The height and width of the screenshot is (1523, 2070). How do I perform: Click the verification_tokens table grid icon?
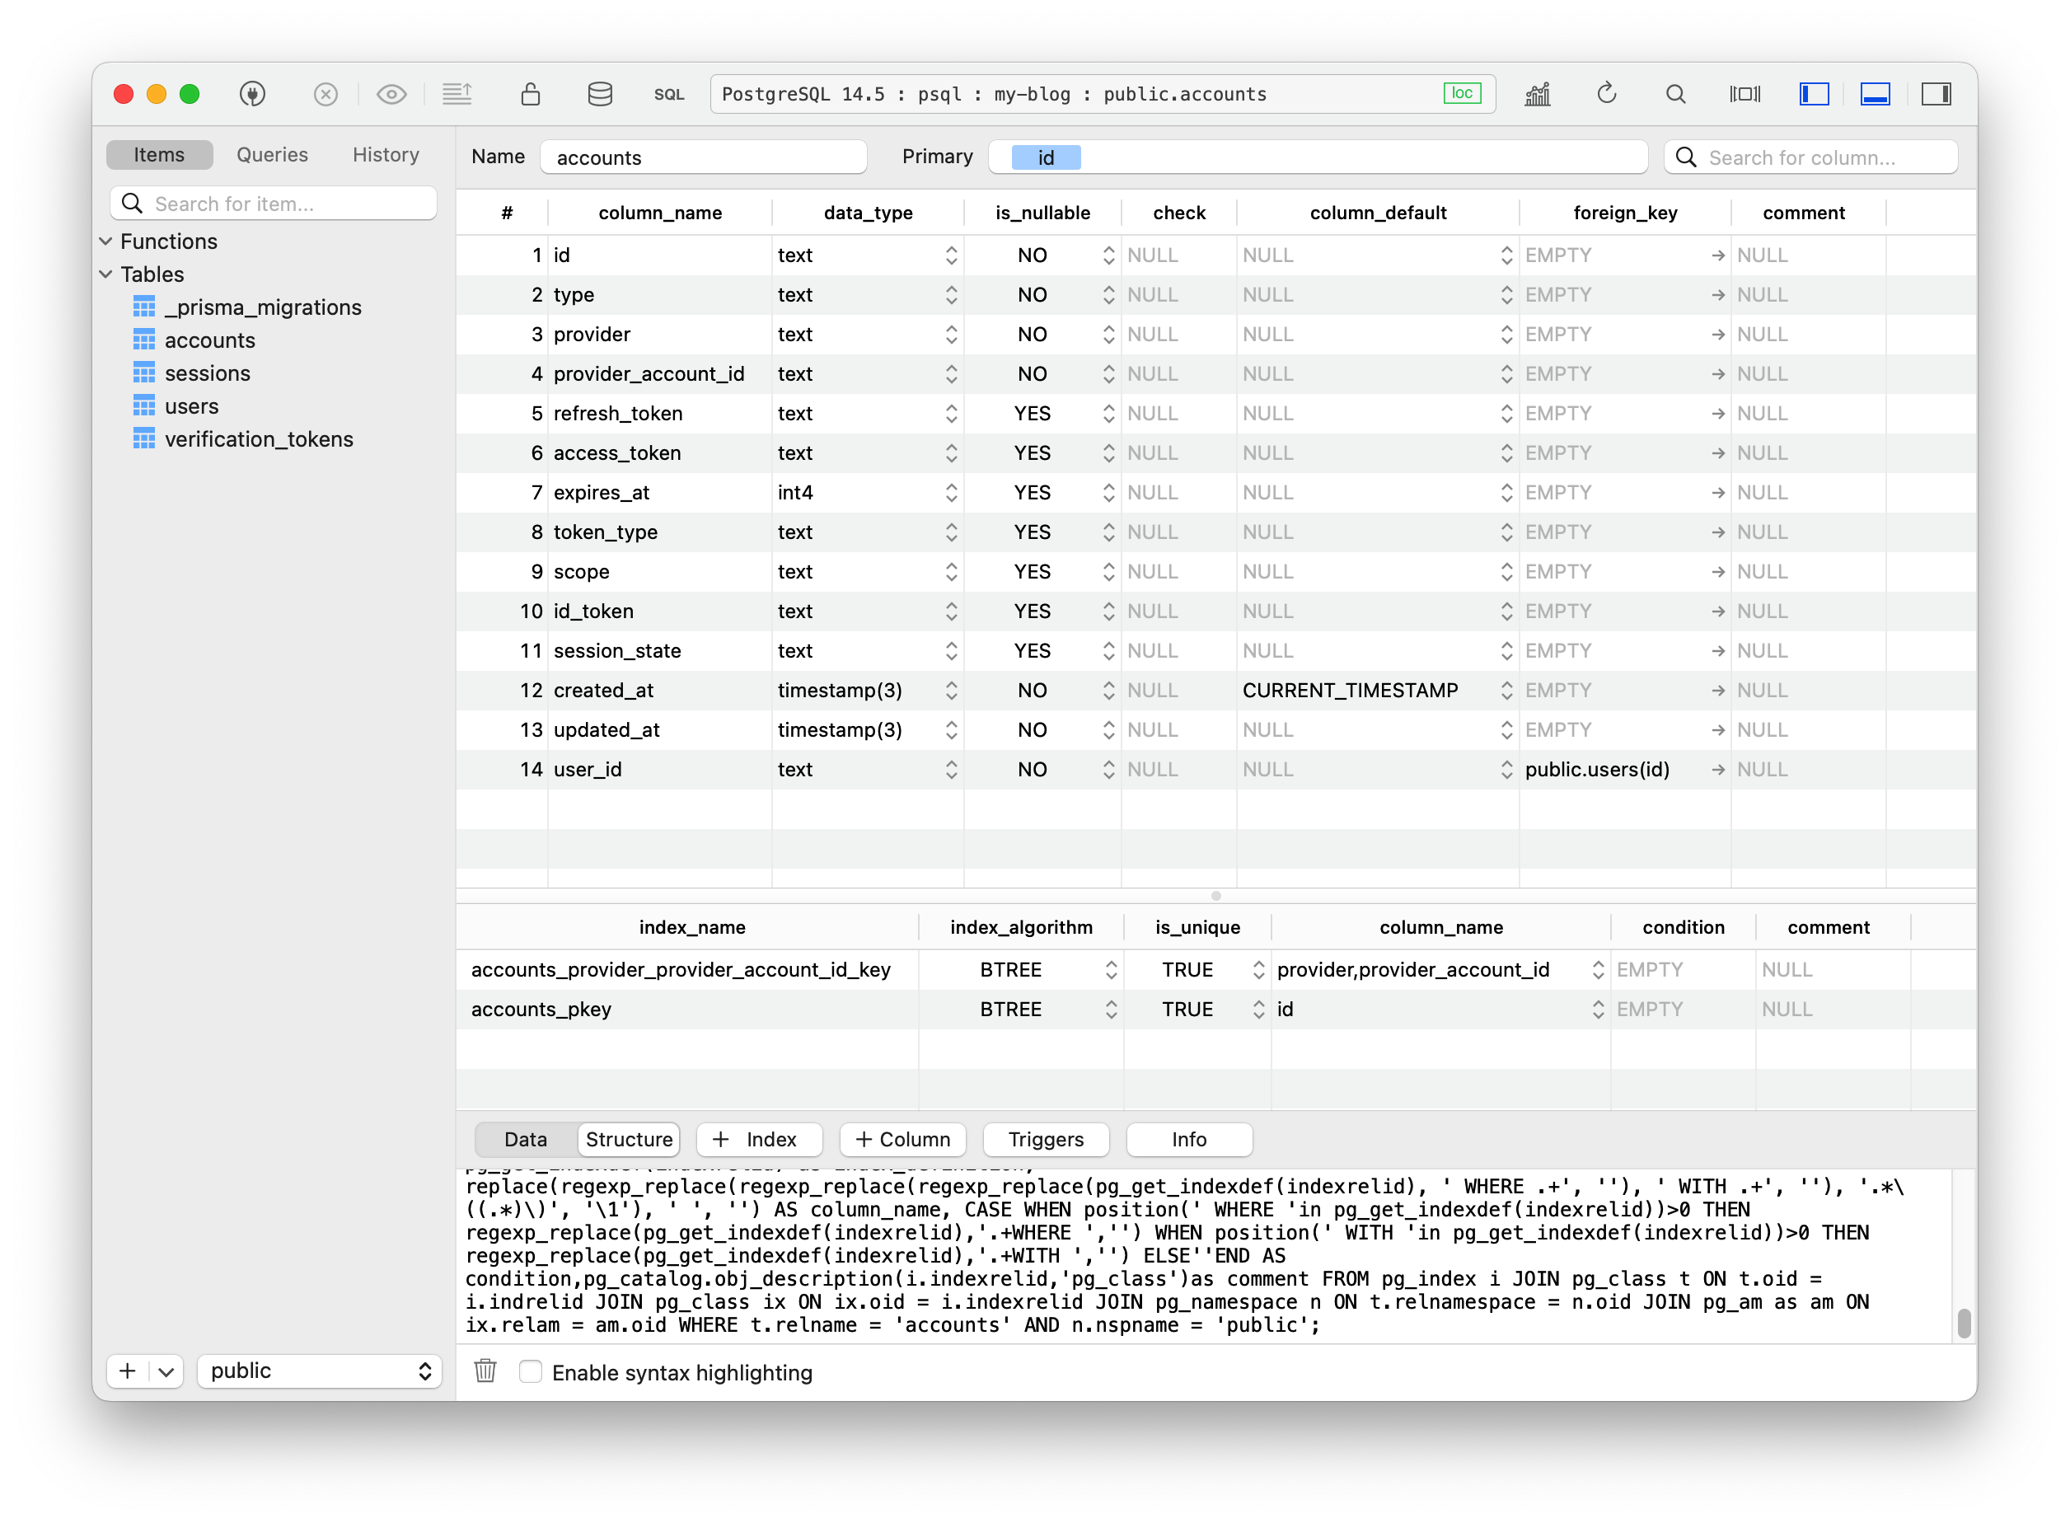click(x=143, y=438)
